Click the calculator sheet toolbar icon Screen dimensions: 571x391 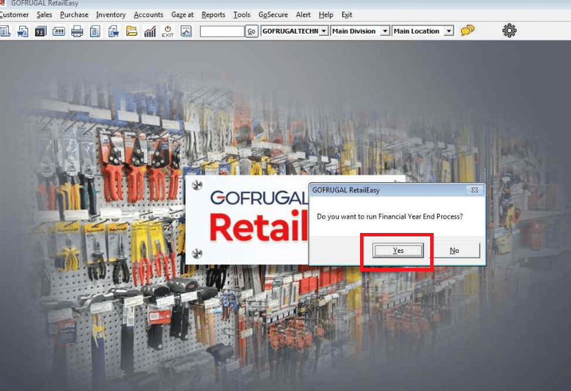pos(5,32)
